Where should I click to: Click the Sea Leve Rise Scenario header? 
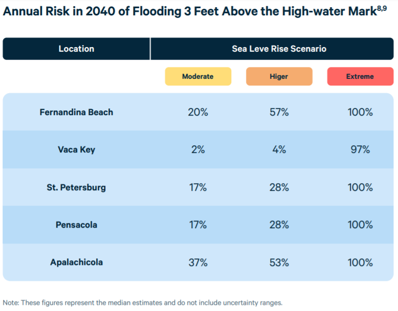click(279, 49)
